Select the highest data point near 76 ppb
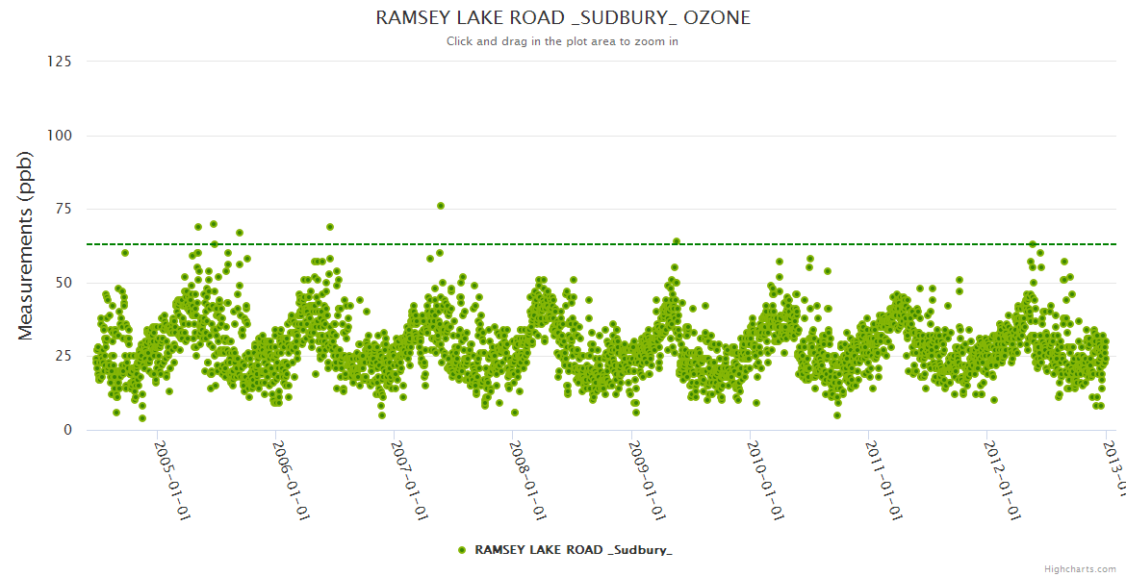The height and width of the screenshot is (577, 1126). pyautogui.click(x=441, y=206)
